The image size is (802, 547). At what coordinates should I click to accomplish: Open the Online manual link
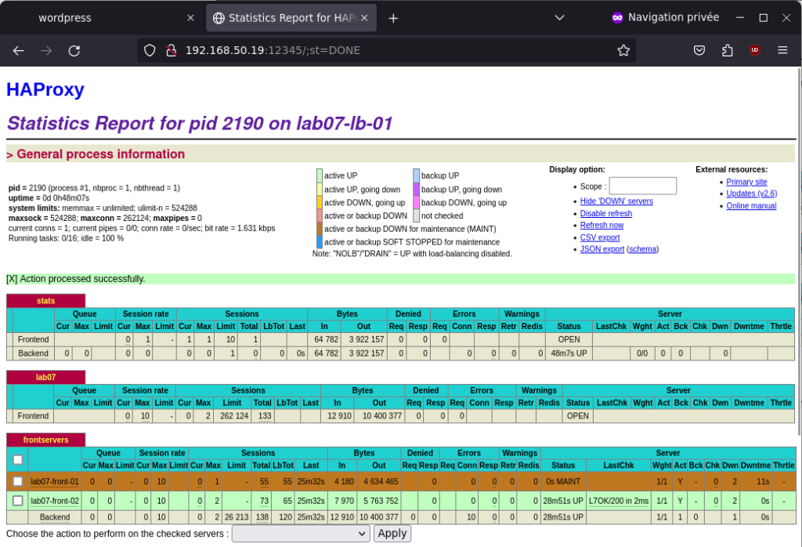751,205
